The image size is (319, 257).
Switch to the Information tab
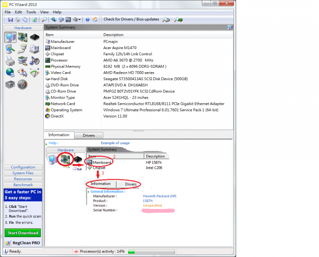click(x=59, y=135)
